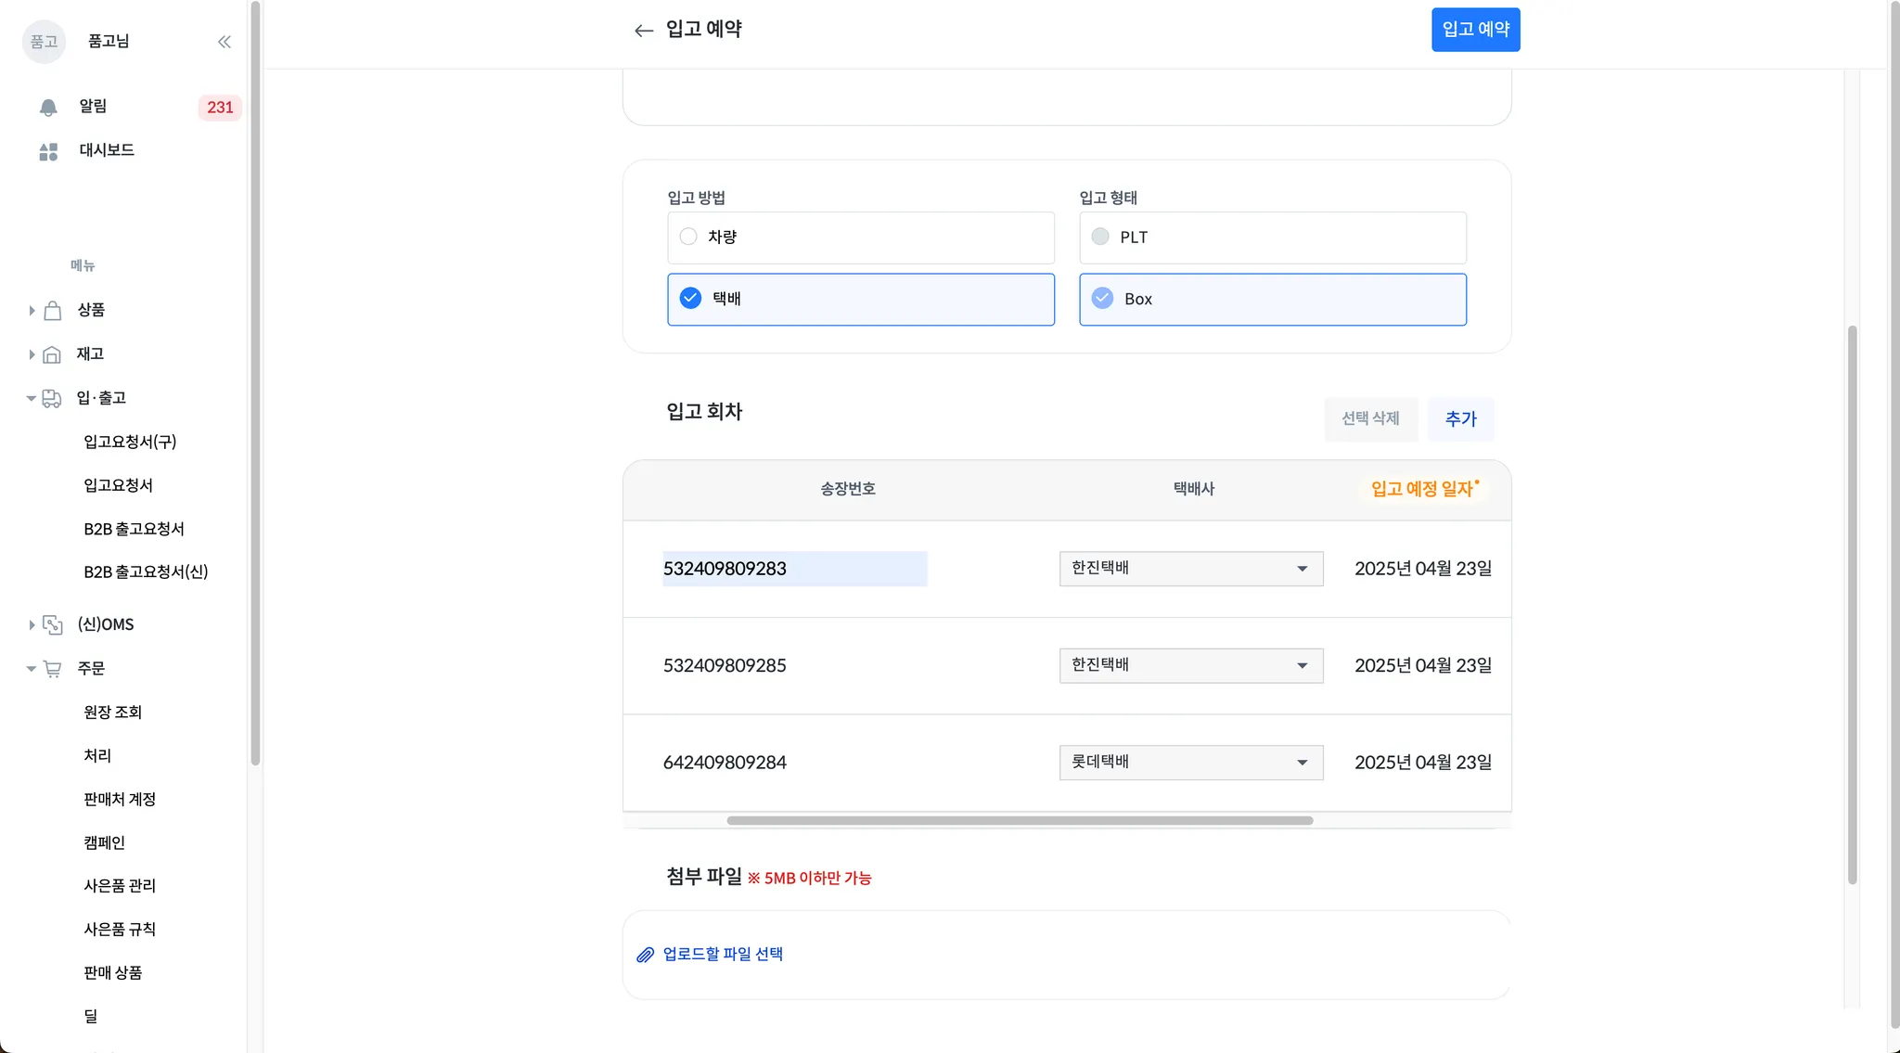Expand the (신)OMS menu tree
The image size is (1900, 1053).
click(32, 625)
